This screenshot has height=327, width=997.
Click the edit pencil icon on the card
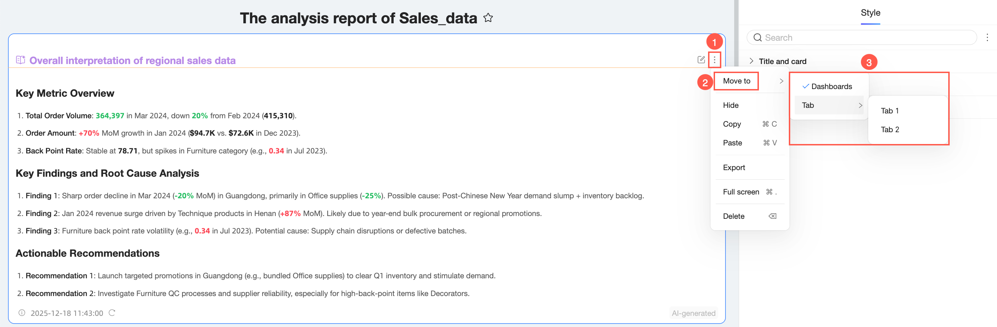pyautogui.click(x=701, y=59)
